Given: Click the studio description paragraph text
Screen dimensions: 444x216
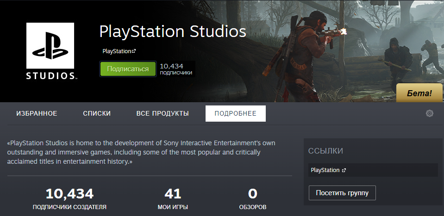Looking at the screenshot, I should (x=141, y=152).
